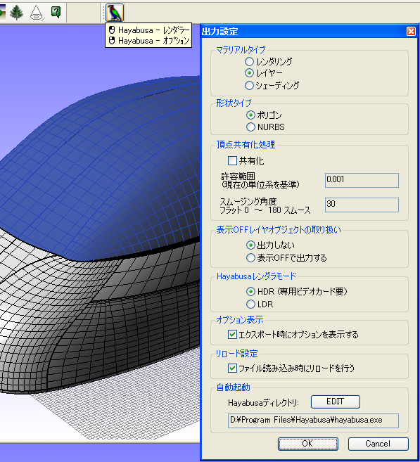Viewport: 420px width, 462px height.
Task: Click the cone shape toolbar icon
Action: [x=37, y=13]
